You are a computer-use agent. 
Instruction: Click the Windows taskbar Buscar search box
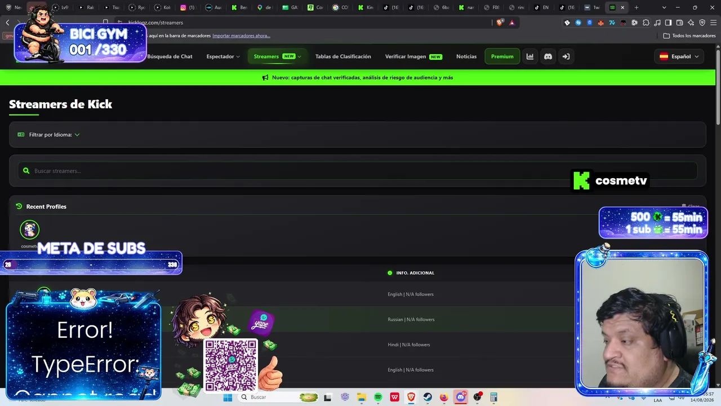[278, 397]
